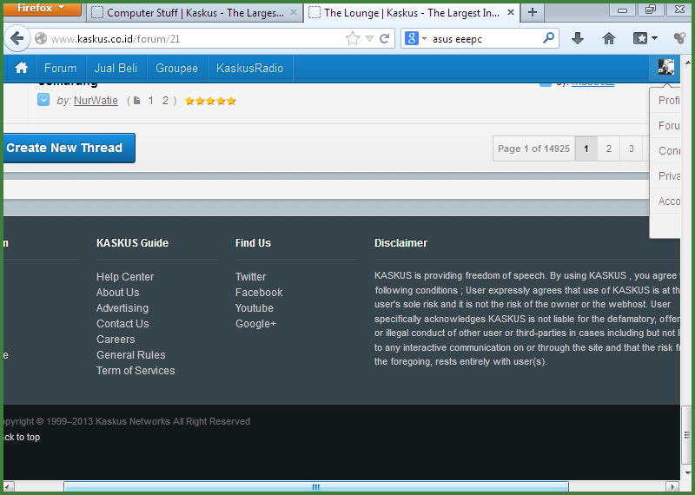Screen dimensions: 695x495
Task: Click Back to top link
Action: click(21, 437)
